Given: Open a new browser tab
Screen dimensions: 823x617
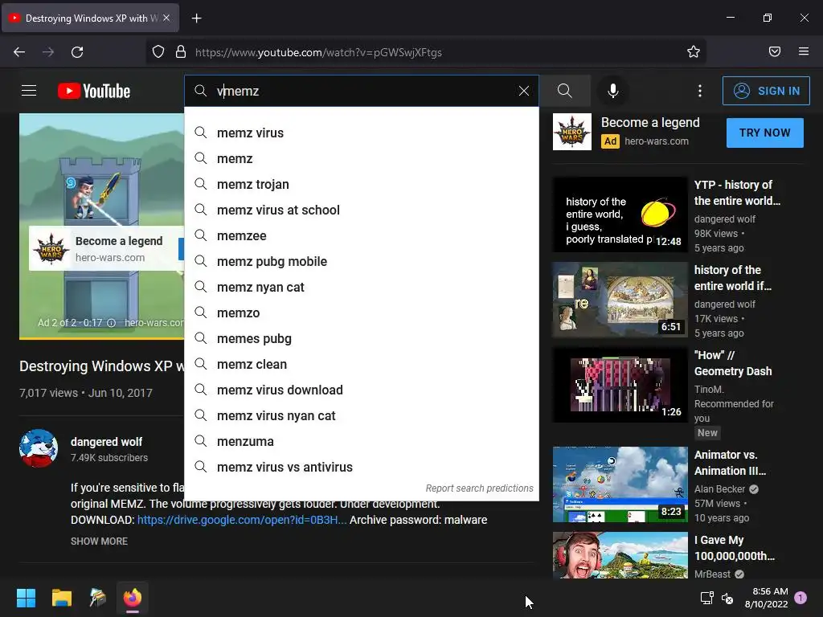Looking at the screenshot, I should coord(196,18).
